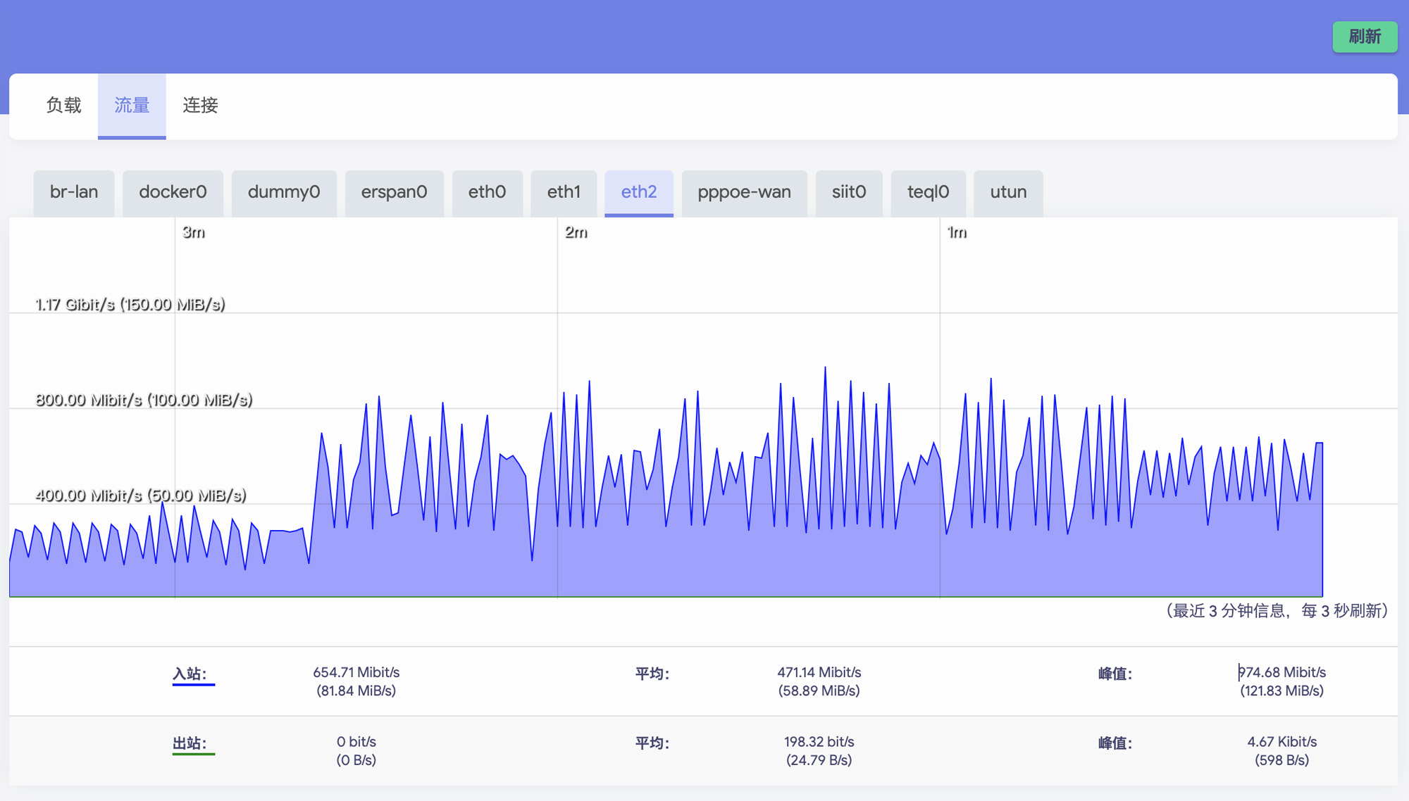Viewport: 1409px width, 801px height.
Task: Show the erspan0 interface graph
Action: [394, 192]
